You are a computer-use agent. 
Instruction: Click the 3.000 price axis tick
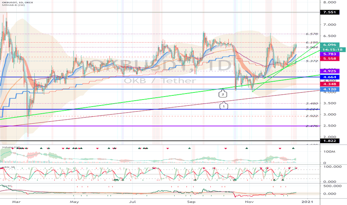330,114
